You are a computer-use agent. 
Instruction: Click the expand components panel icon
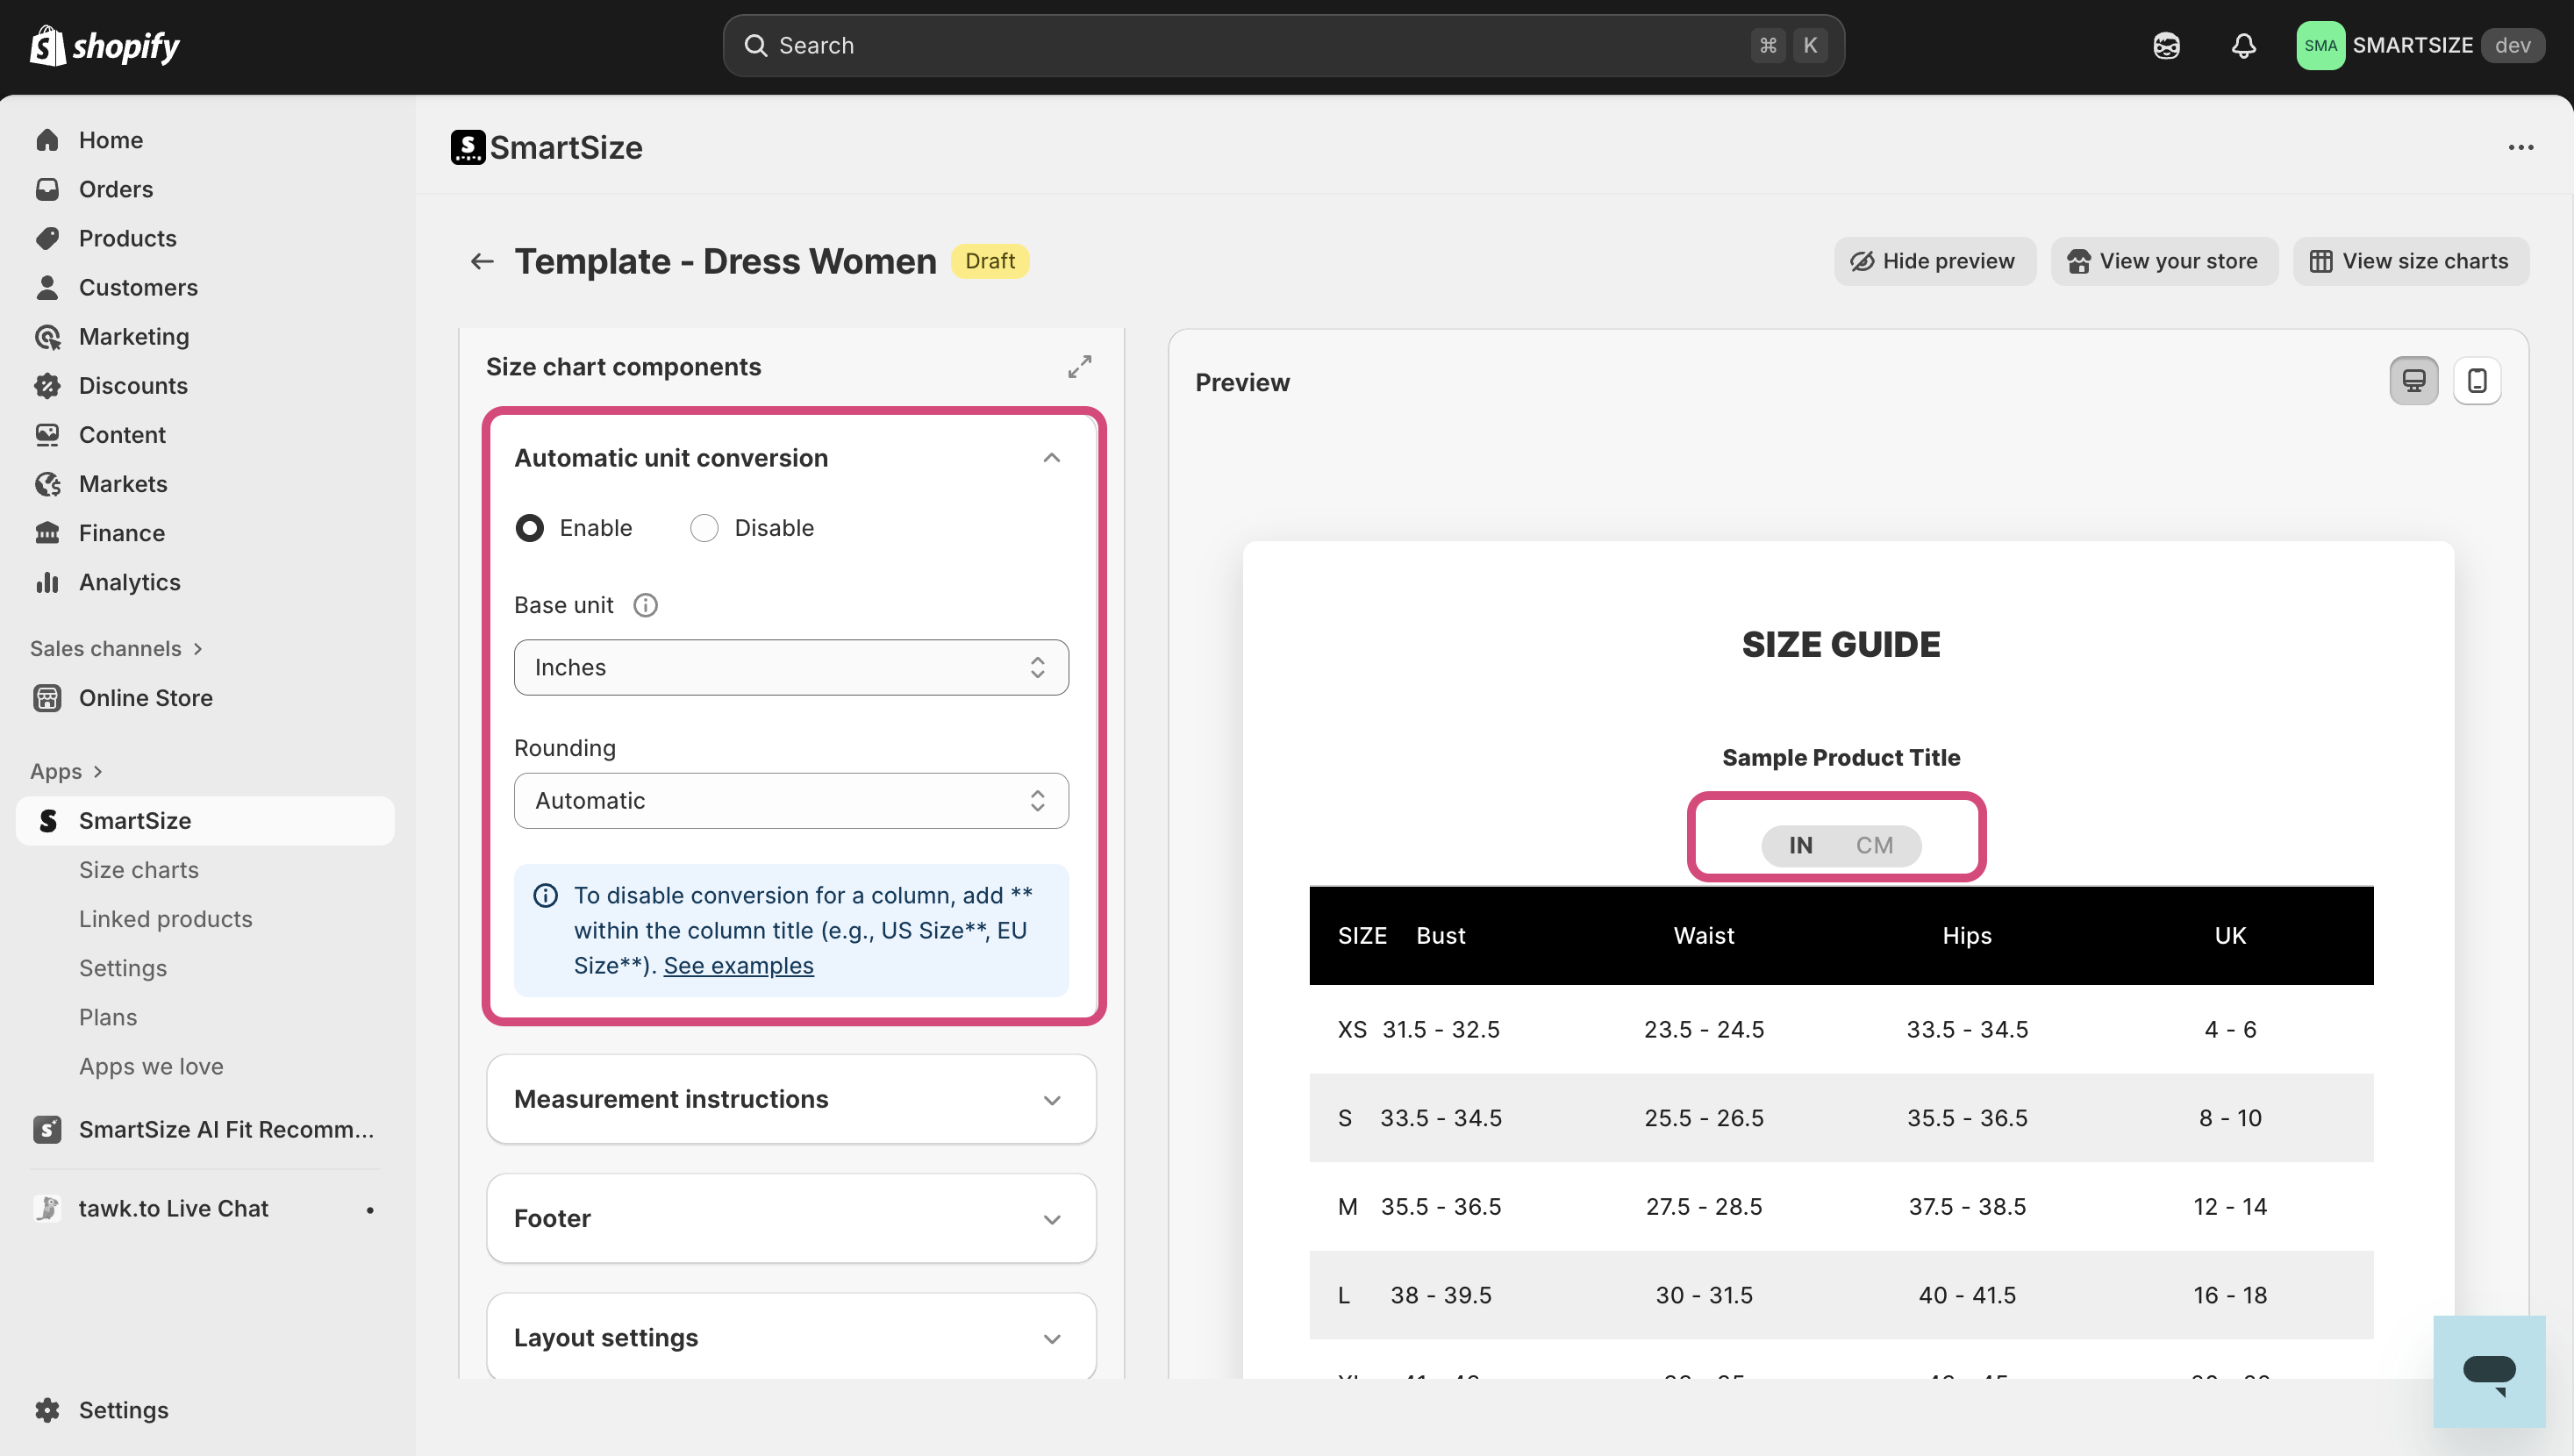[1079, 367]
